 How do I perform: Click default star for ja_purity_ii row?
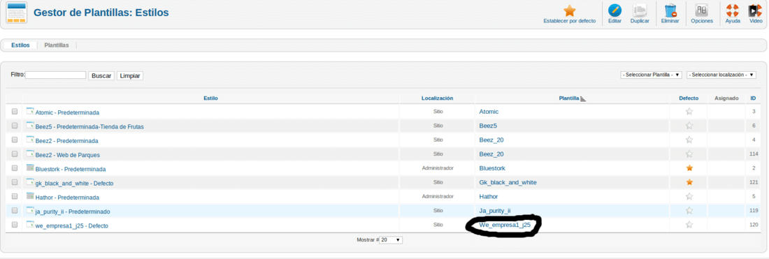[689, 211]
